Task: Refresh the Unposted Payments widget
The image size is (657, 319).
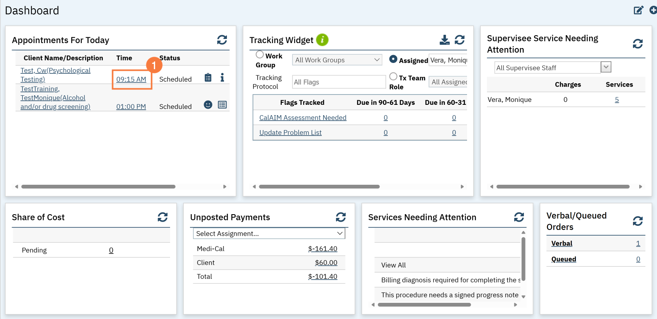Action: (x=341, y=217)
